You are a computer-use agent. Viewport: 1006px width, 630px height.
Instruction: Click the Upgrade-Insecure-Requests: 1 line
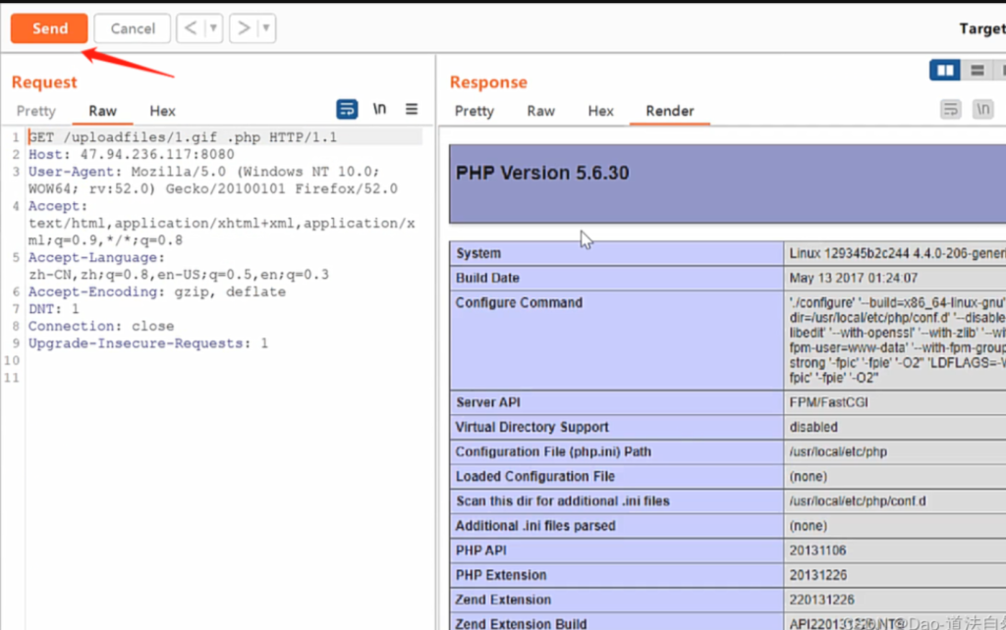(x=148, y=343)
